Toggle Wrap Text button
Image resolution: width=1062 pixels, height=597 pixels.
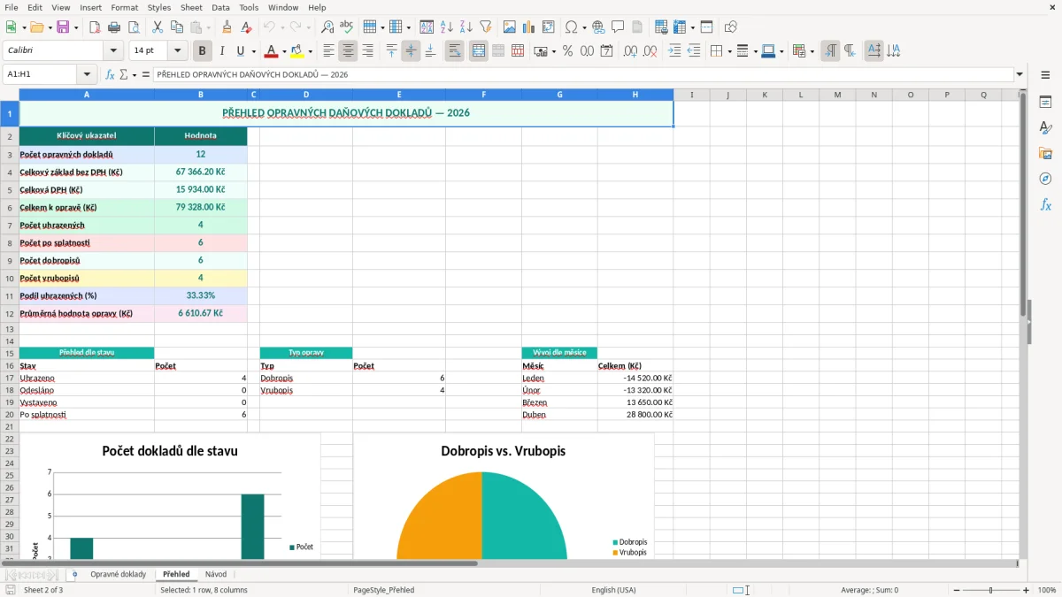click(455, 51)
